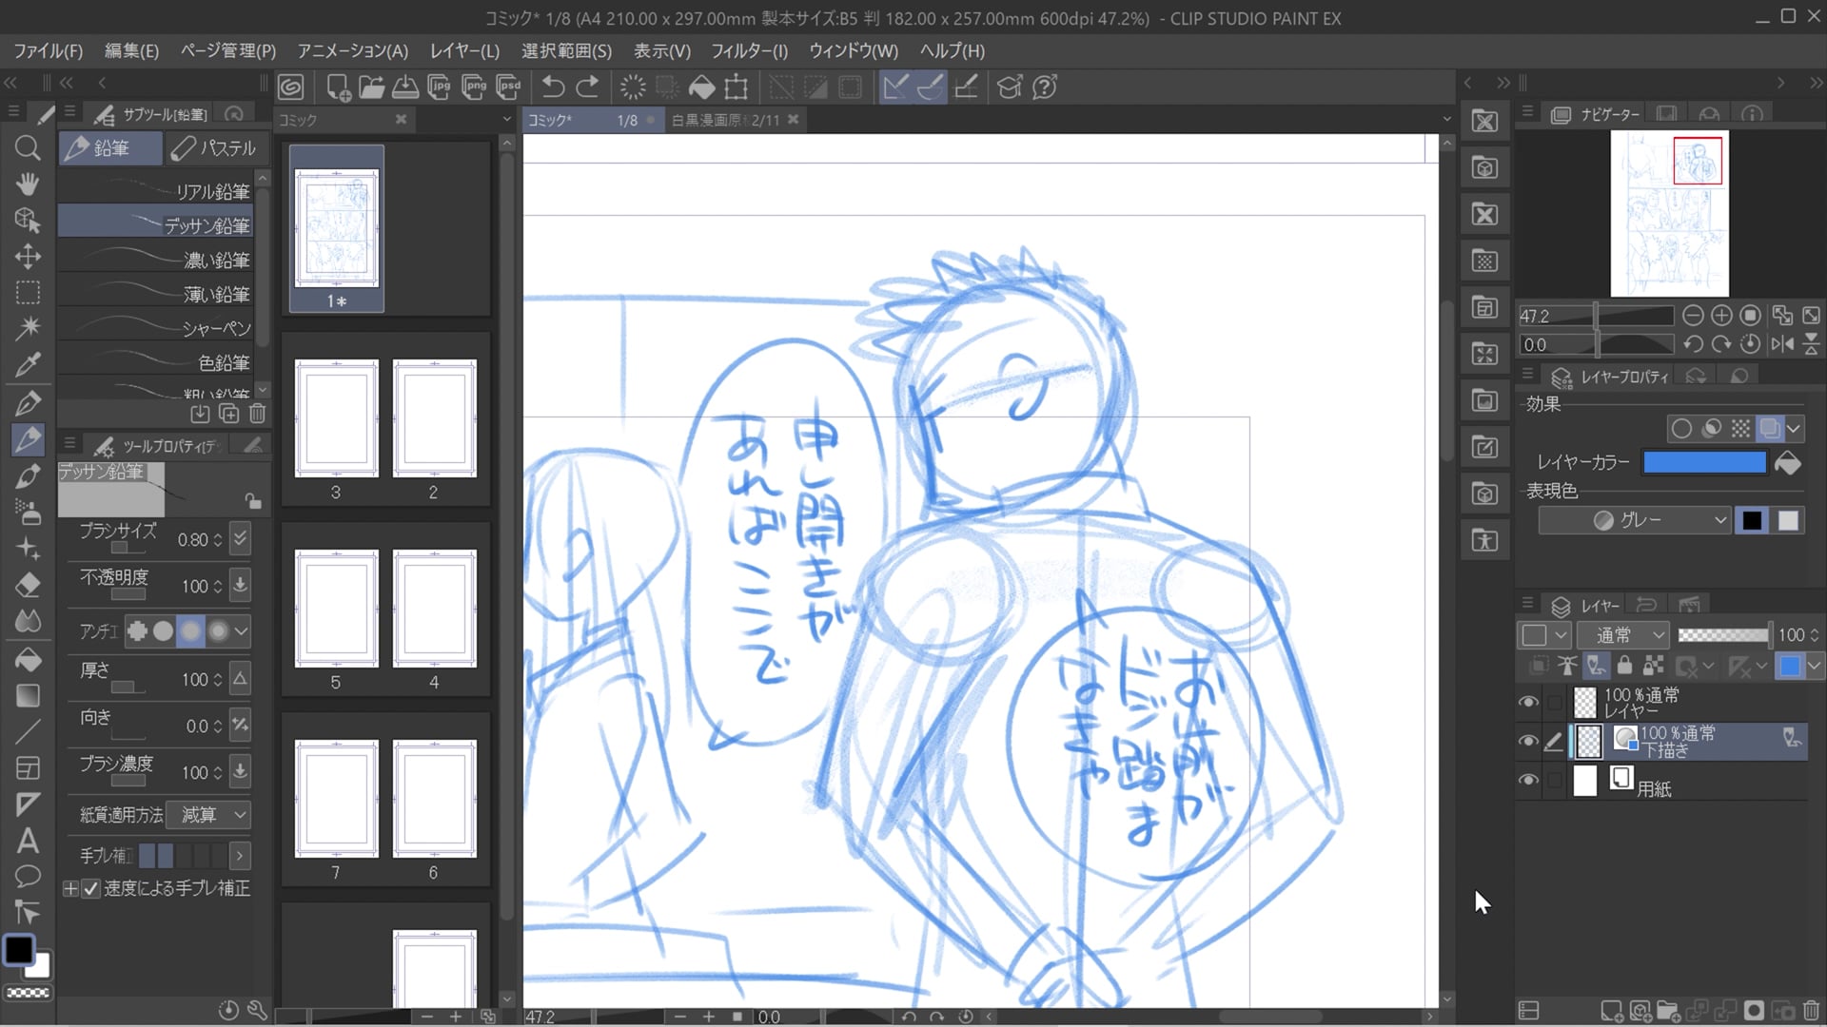Select the Eraser tool

point(28,585)
